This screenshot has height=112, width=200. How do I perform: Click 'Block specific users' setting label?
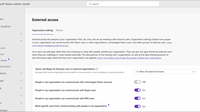71,106
